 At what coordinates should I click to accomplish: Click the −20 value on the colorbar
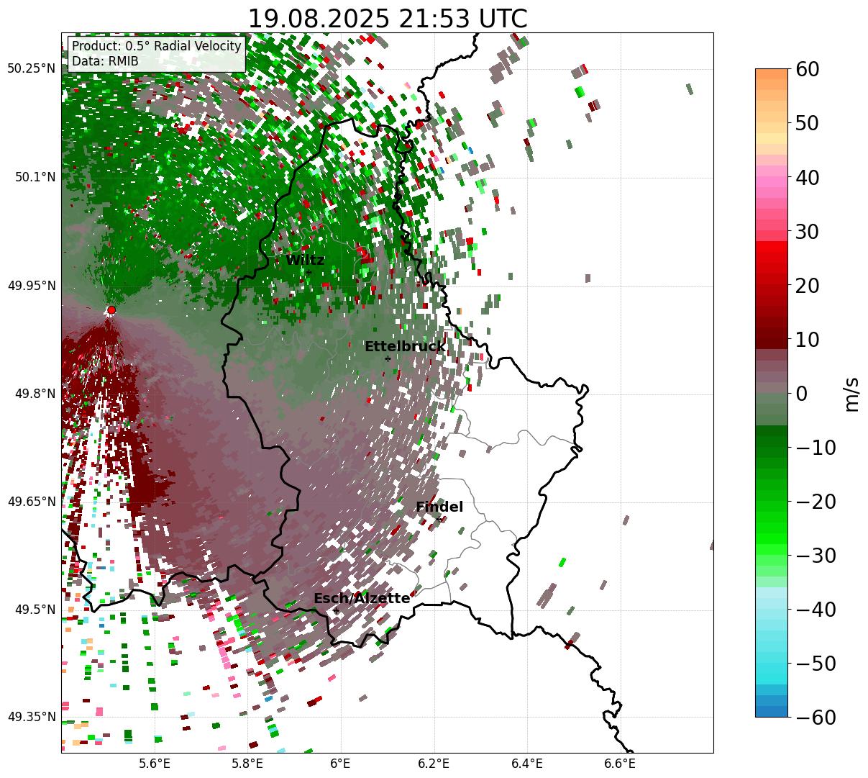tap(816, 501)
